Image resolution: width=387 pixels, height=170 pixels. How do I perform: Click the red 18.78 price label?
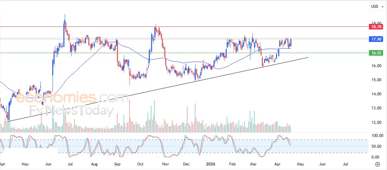pos(376,27)
